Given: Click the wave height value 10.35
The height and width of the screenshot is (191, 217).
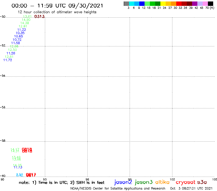Looking at the screenshot, I should 20,33.
